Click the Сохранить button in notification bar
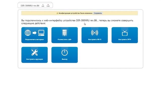161x90 pixels. coord(98,13)
